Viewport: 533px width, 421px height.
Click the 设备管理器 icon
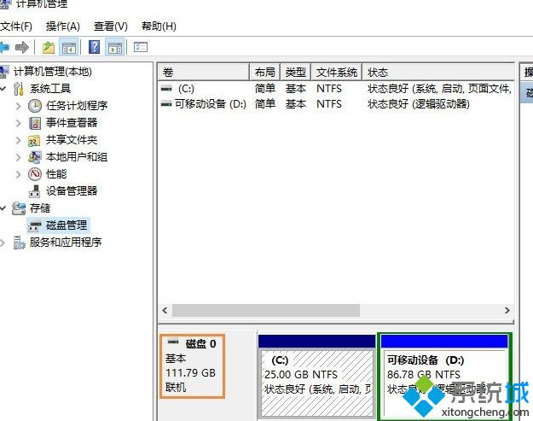click(34, 191)
